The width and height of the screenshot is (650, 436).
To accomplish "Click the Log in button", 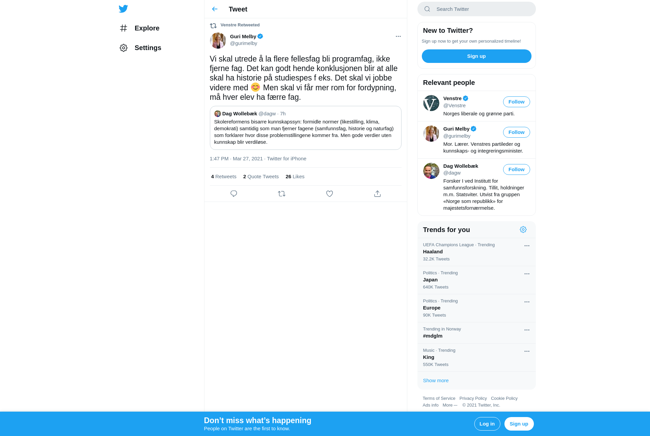I will 487,424.
